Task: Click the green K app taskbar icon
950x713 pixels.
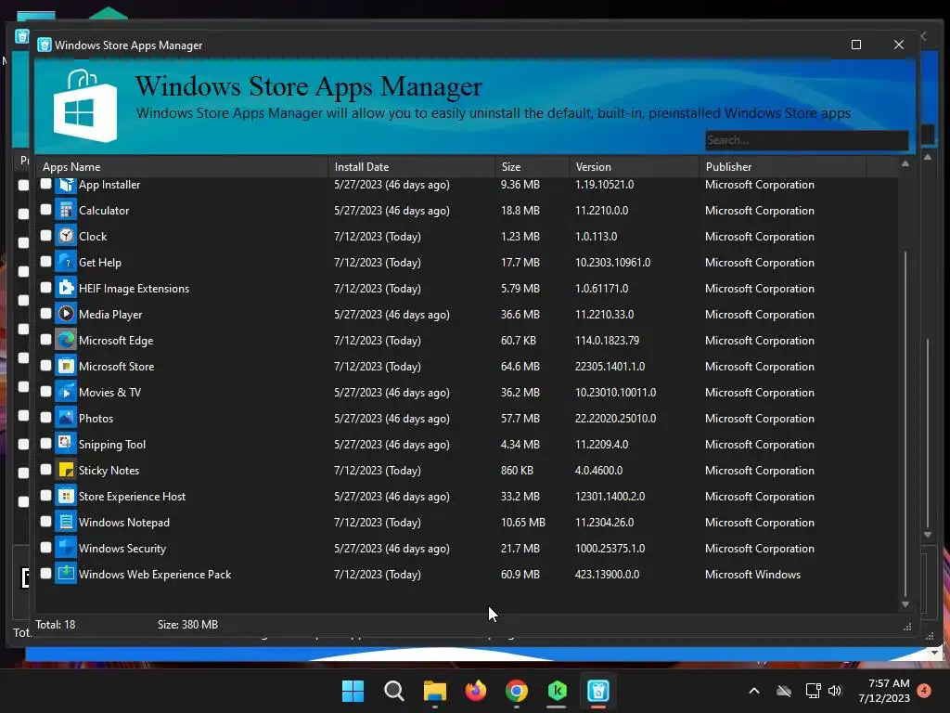Action: point(557,691)
